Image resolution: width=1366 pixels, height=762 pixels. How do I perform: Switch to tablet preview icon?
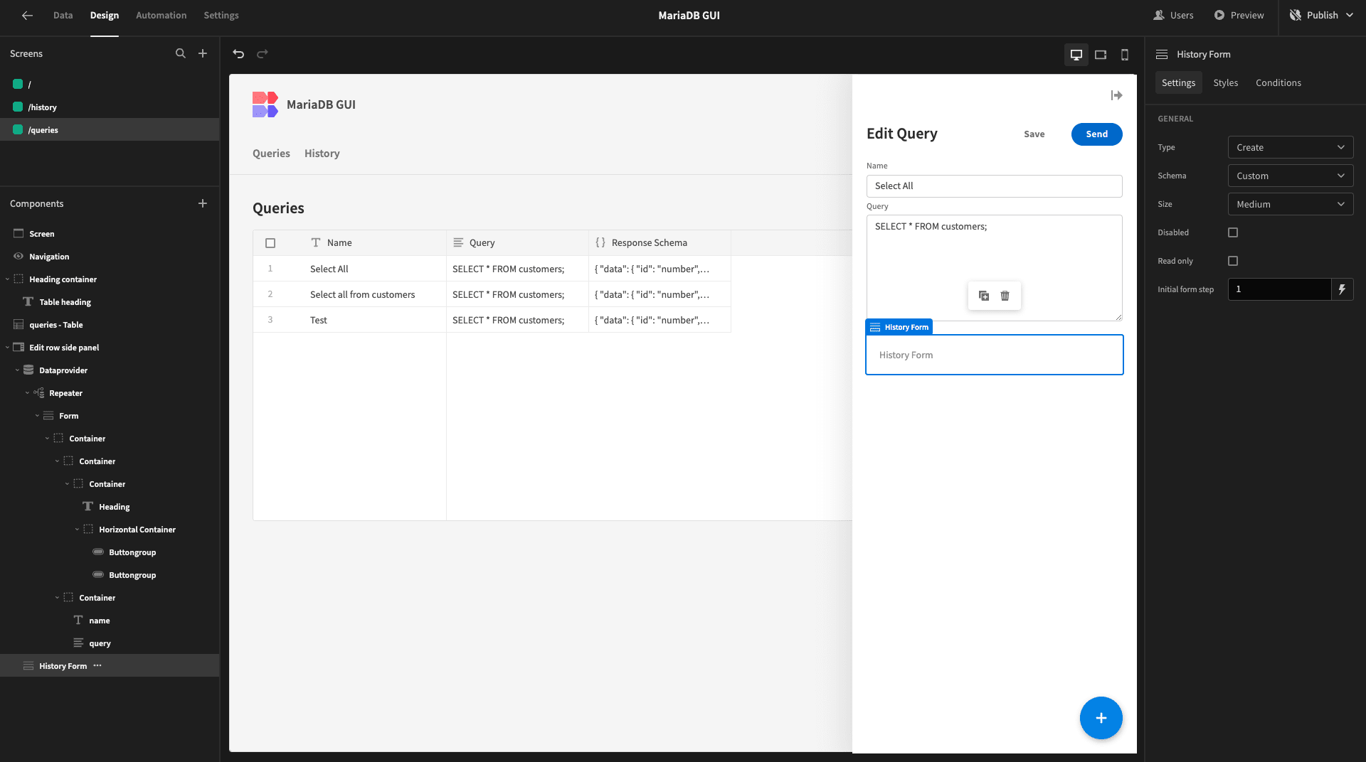1101,55
